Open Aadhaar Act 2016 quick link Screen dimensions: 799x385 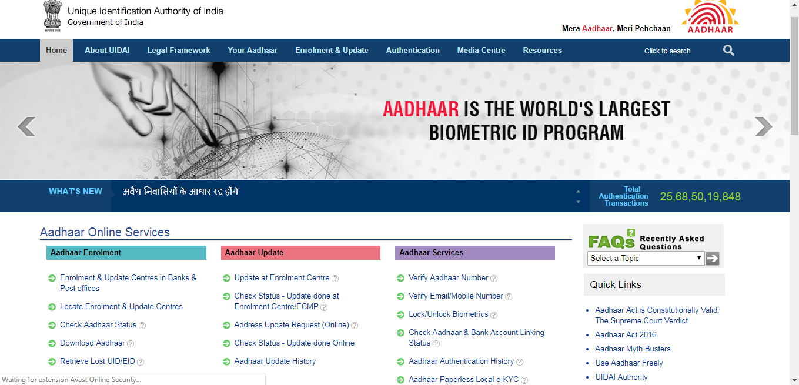pos(626,334)
